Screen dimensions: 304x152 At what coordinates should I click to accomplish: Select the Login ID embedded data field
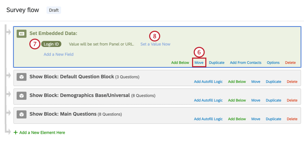tap(52, 44)
